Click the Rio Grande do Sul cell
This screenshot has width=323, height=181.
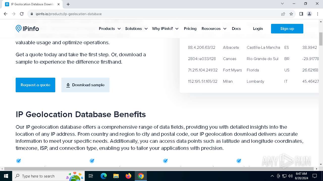tap(262, 59)
